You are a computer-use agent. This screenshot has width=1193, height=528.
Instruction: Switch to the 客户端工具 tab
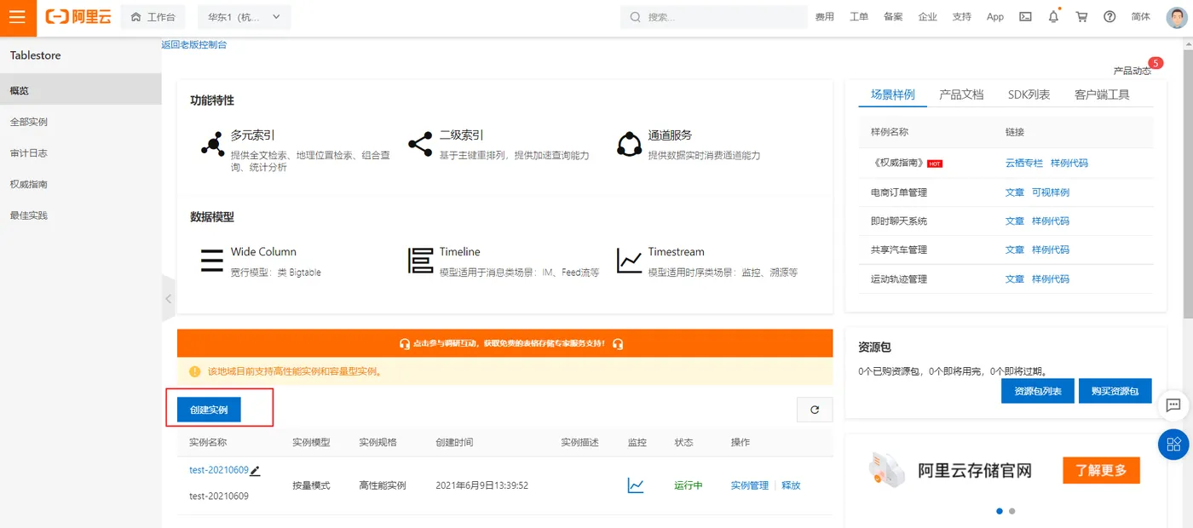(1103, 95)
